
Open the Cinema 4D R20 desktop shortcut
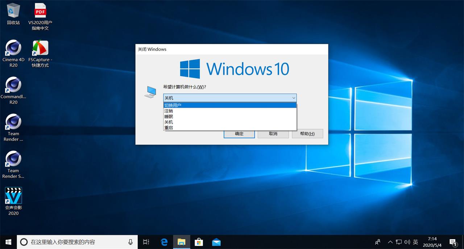13,48
